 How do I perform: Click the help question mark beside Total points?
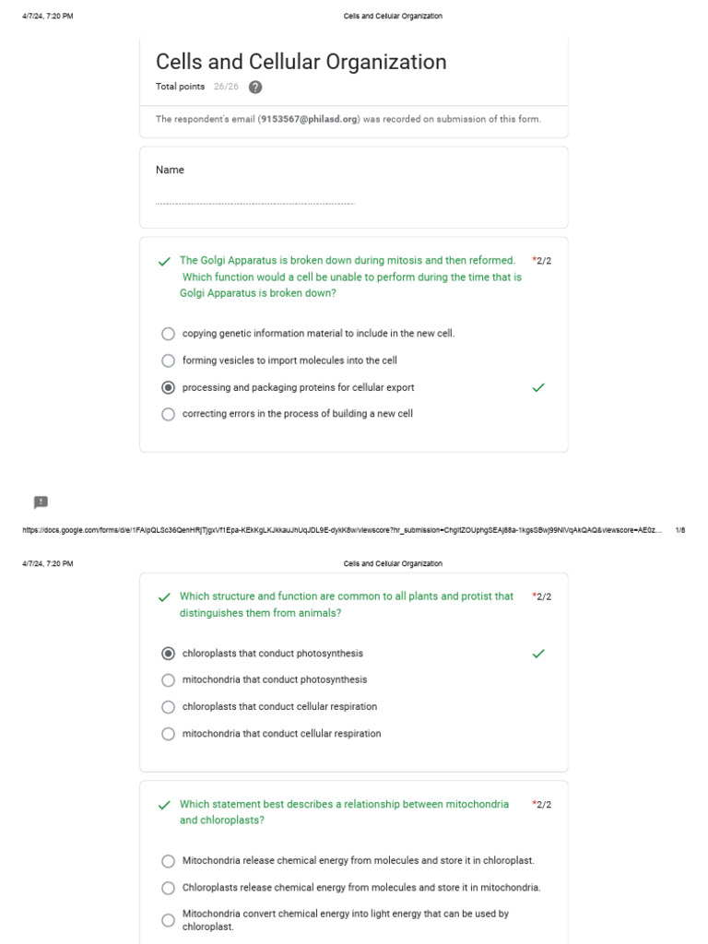point(255,88)
